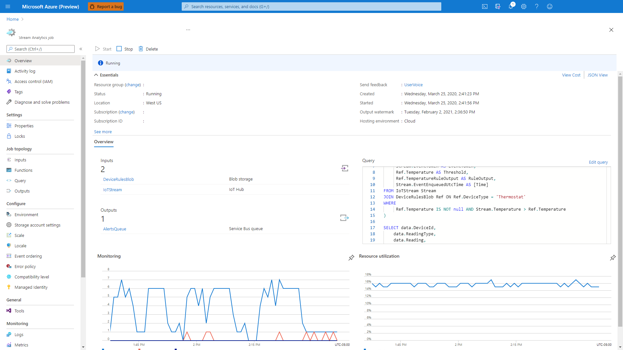Click the UserVoice feedback link
This screenshot has width=623, height=350.
pyautogui.click(x=413, y=85)
